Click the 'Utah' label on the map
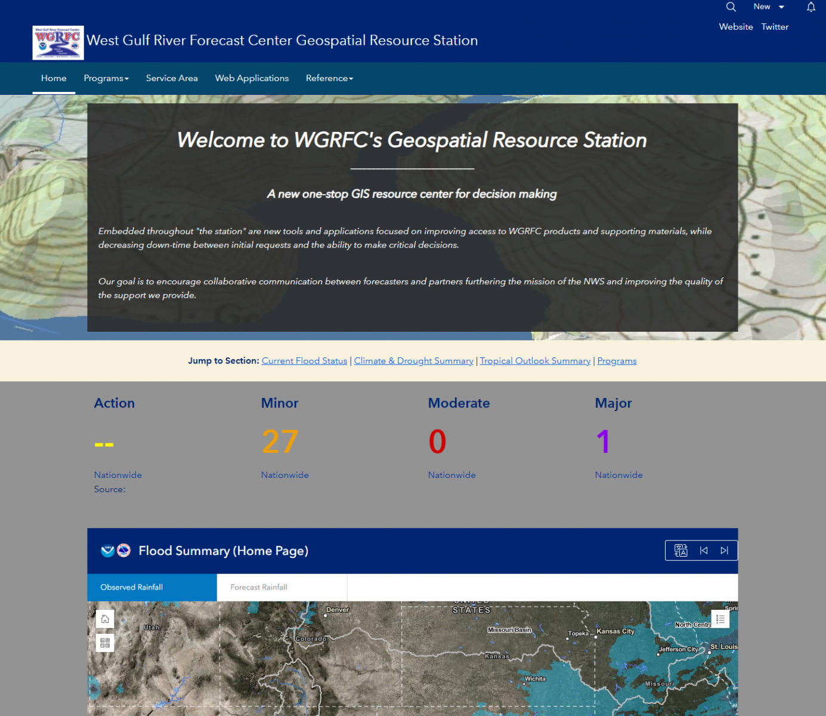 [x=151, y=628]
